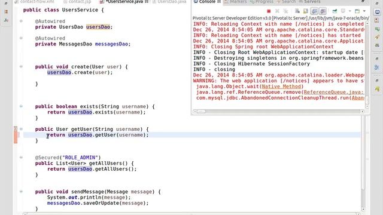This screenshot has height=215, width=383.
Task: Collapse the getUser method fold
Action: coord(21,129)
